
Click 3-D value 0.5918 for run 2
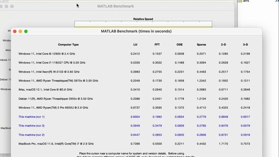click(245, 135)
